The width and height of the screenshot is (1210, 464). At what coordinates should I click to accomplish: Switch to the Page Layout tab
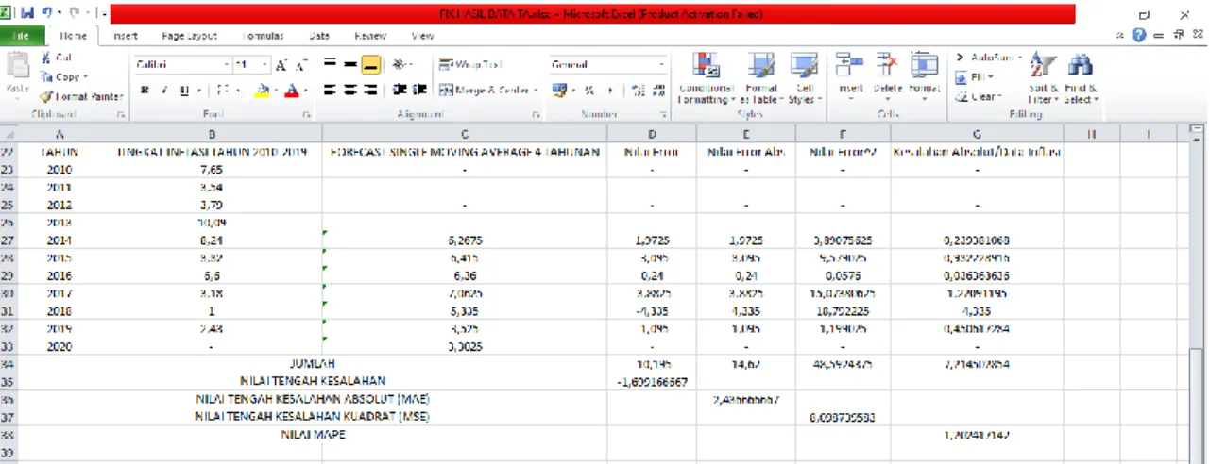(x=189, y=36)
